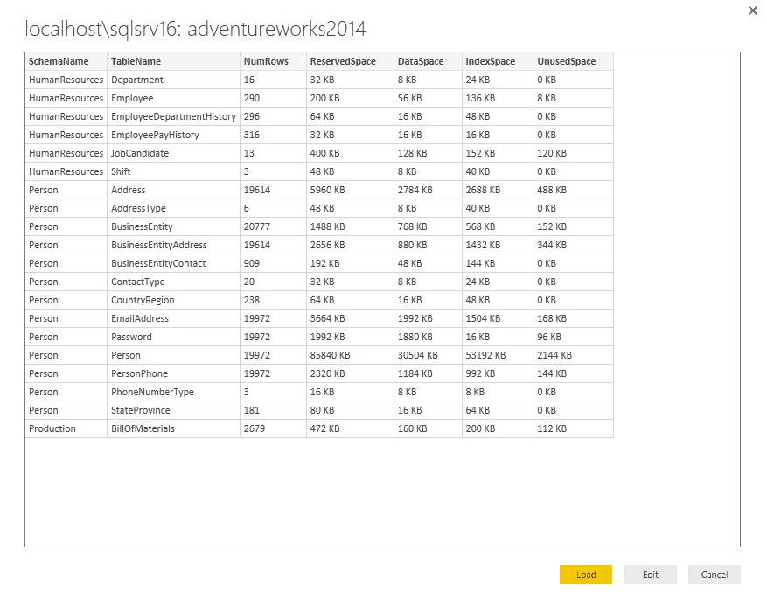The width and height of the screenshot is (767, 606).
Task: Click the 96 KB unused space value
Action: point(574,337)
